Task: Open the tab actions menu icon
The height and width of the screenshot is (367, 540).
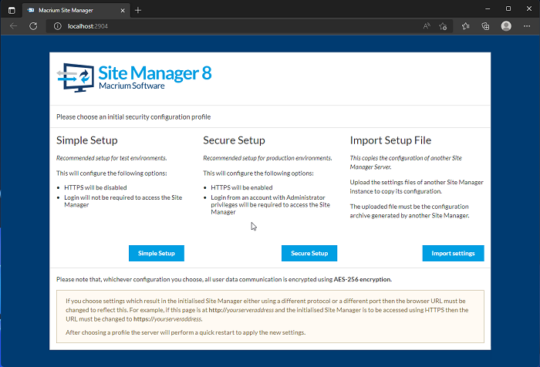Action: click(11, 9)
